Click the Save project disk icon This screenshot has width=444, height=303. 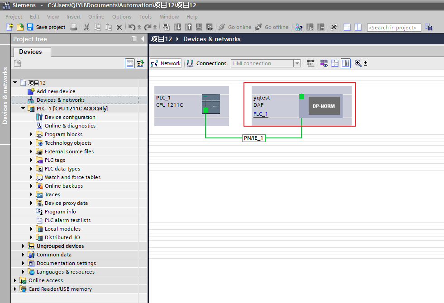point(30,27)
